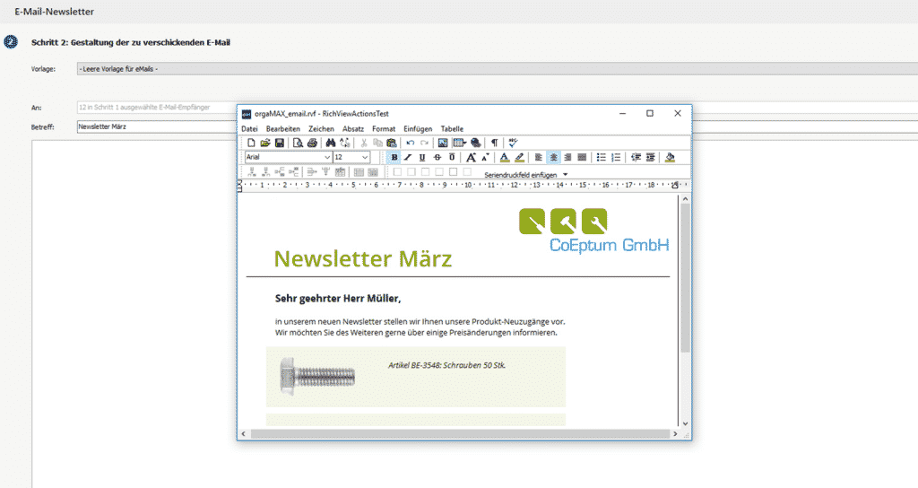Open the Absatz menu

[x=353, y=129]
